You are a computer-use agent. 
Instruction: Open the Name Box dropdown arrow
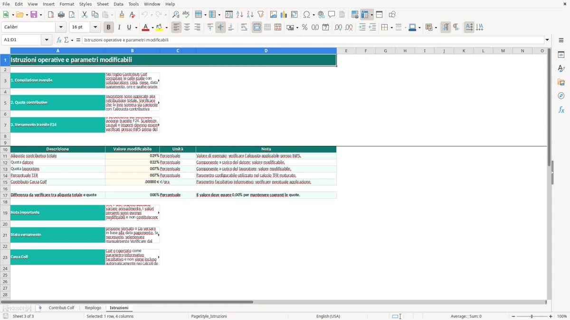point(47,40)
